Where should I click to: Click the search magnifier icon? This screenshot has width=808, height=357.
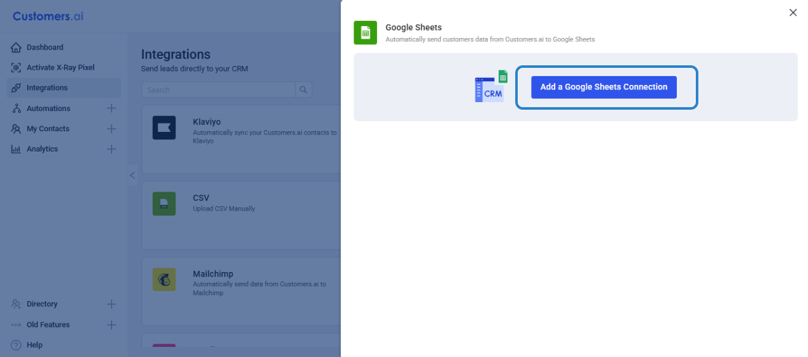point(304,90)
